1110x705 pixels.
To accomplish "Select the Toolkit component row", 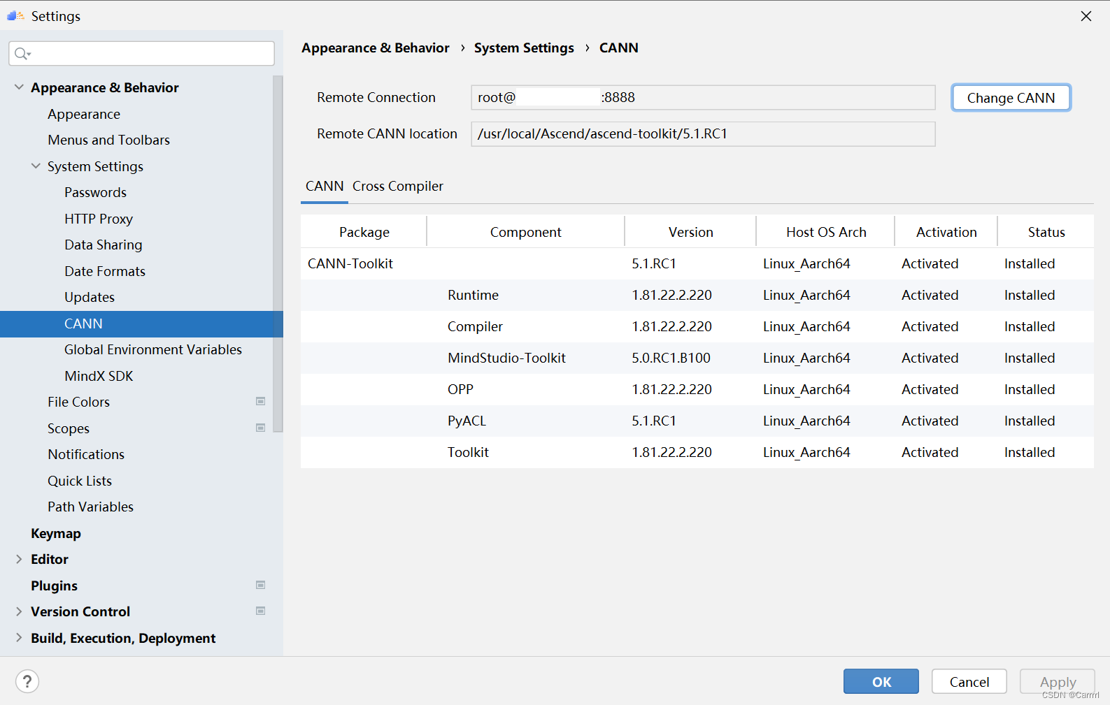I will (x=697, y=452).
